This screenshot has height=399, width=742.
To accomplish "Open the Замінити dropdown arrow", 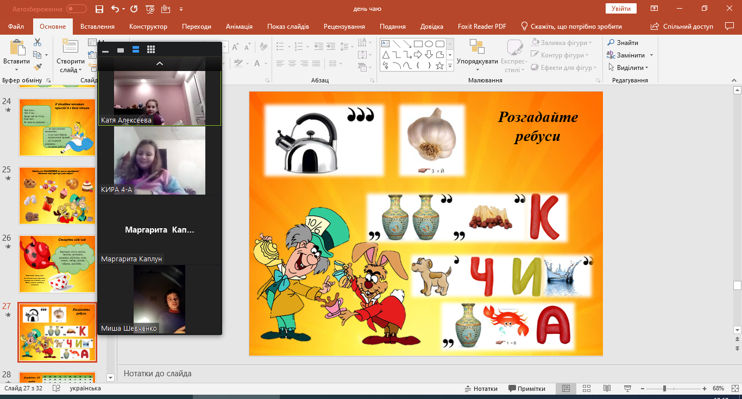I will coord(651,55).
